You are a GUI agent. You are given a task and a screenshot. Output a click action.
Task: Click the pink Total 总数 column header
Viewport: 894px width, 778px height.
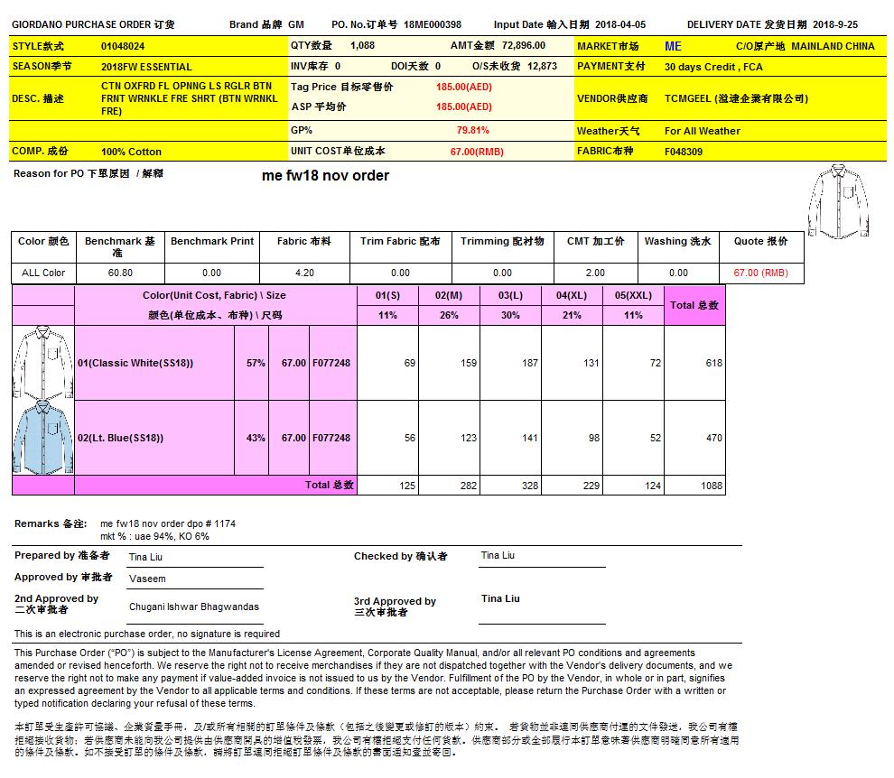click(694, 306)
